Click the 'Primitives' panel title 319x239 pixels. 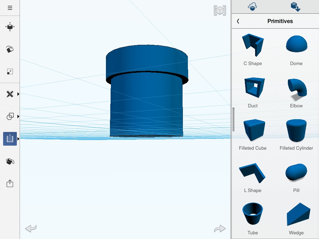coord(280,21)
